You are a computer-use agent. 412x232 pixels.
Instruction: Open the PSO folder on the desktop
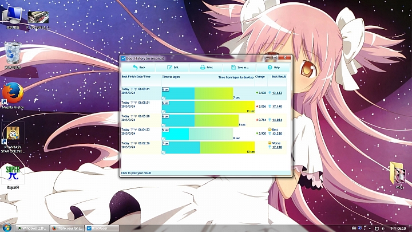(399, 176)
